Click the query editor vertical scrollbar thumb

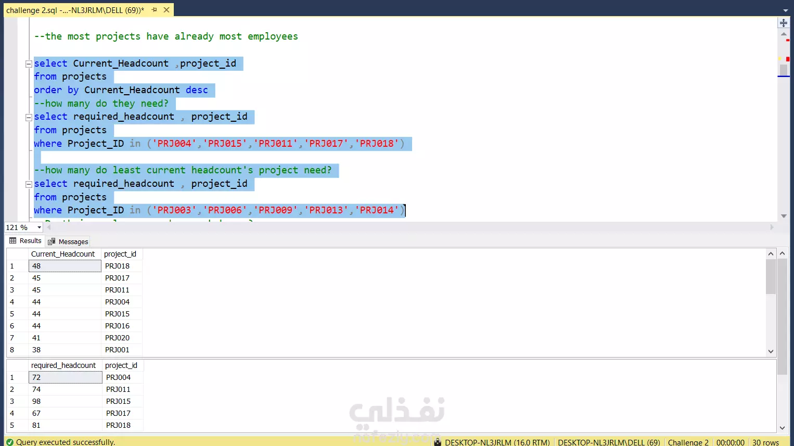point(784,70)
